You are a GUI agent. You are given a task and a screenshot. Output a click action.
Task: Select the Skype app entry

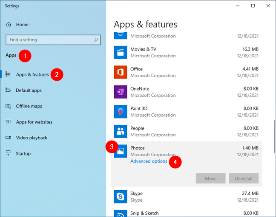tap(186, 197)
